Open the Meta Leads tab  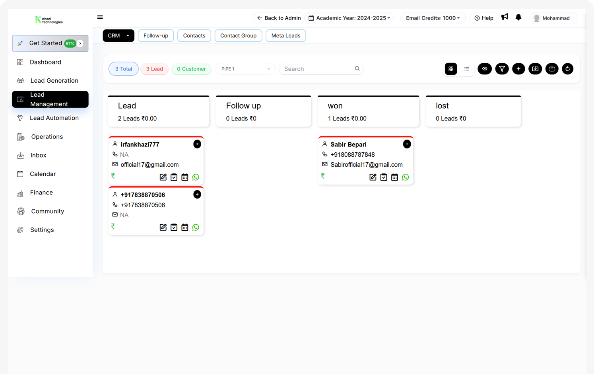click(x=286, y=36)
